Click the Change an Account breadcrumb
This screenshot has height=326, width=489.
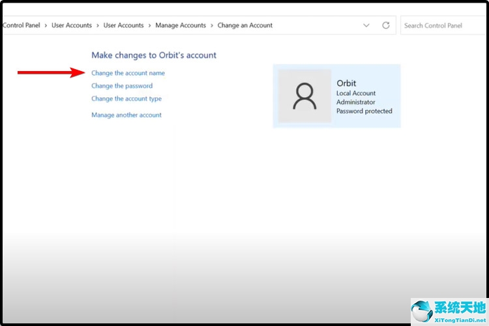[x=244, y=25]
